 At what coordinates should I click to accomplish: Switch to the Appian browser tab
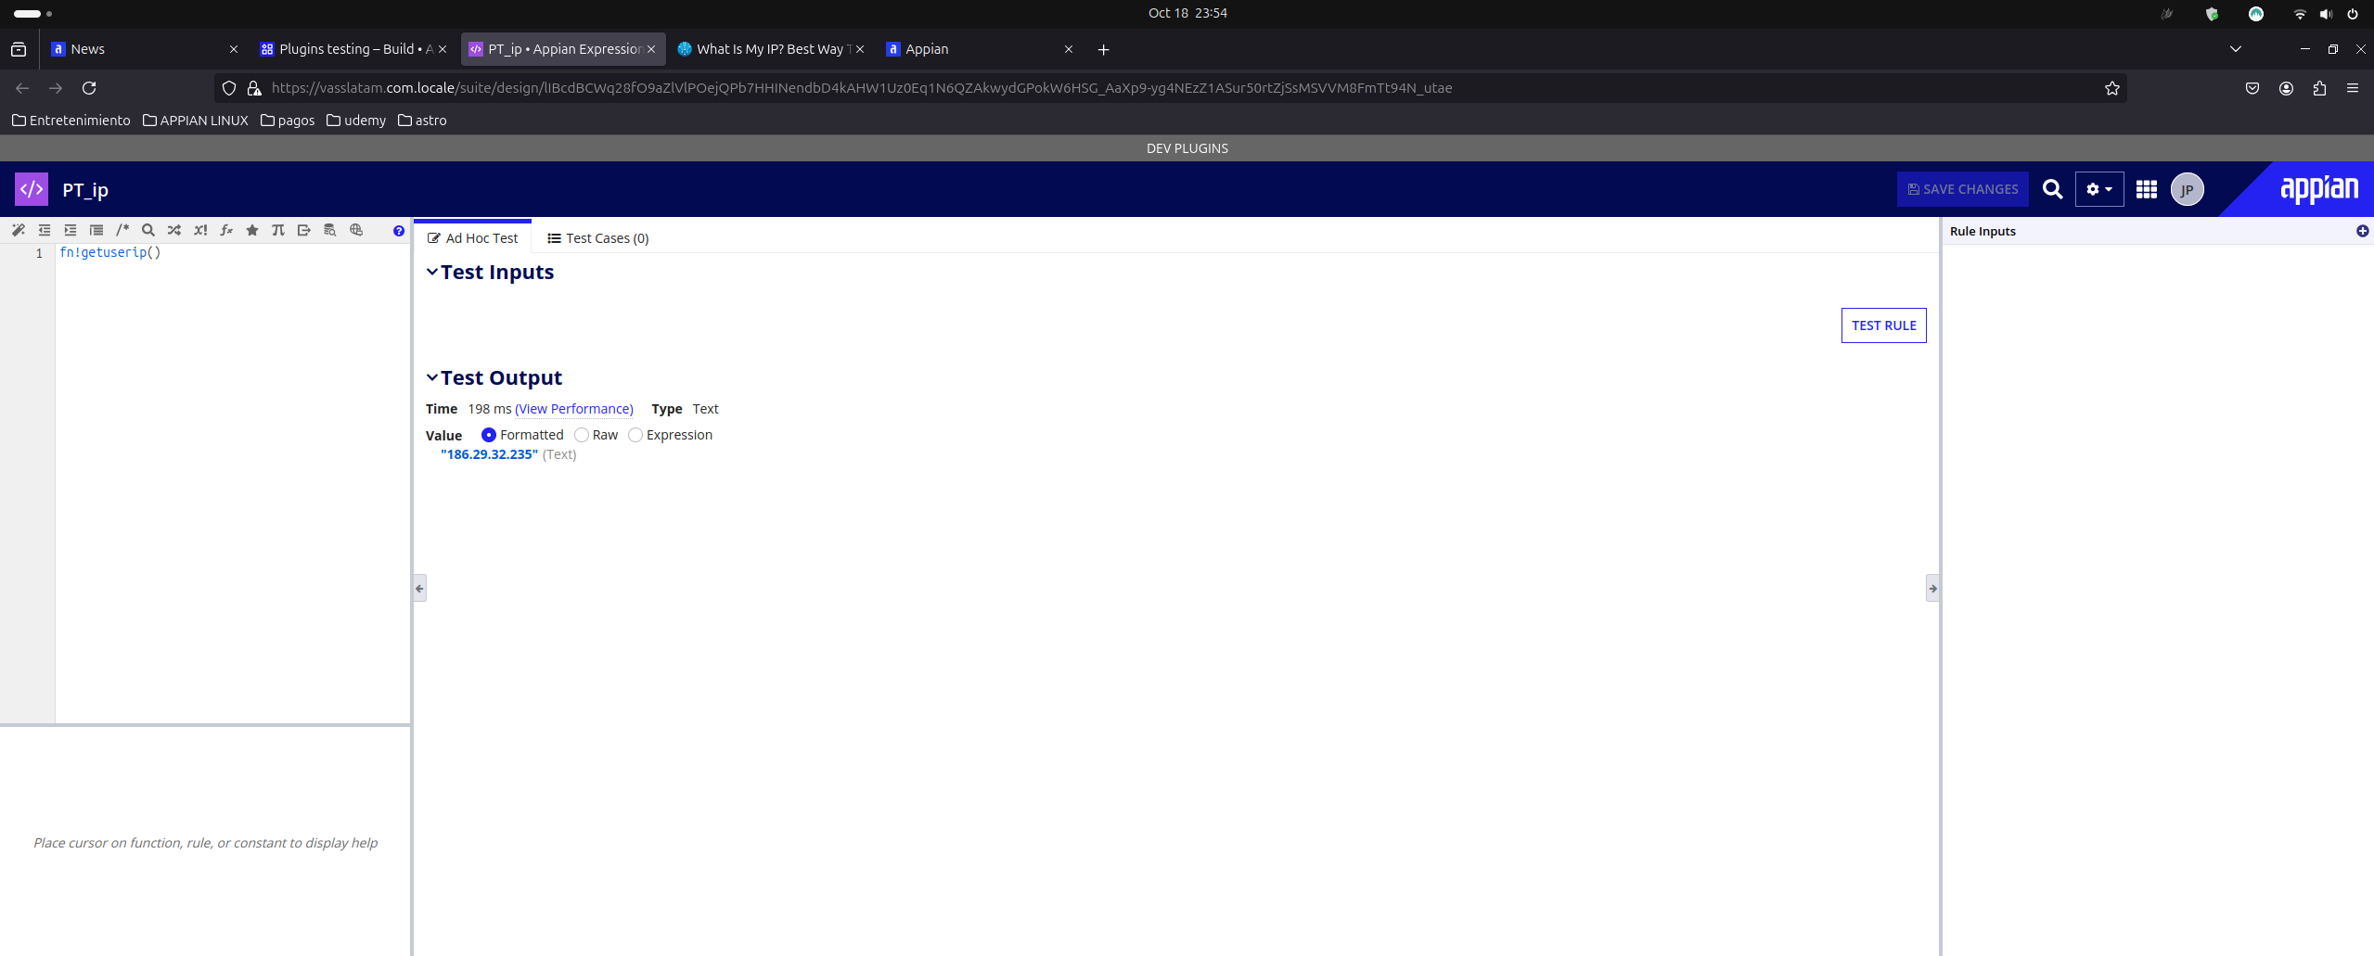tap(979, 49)
